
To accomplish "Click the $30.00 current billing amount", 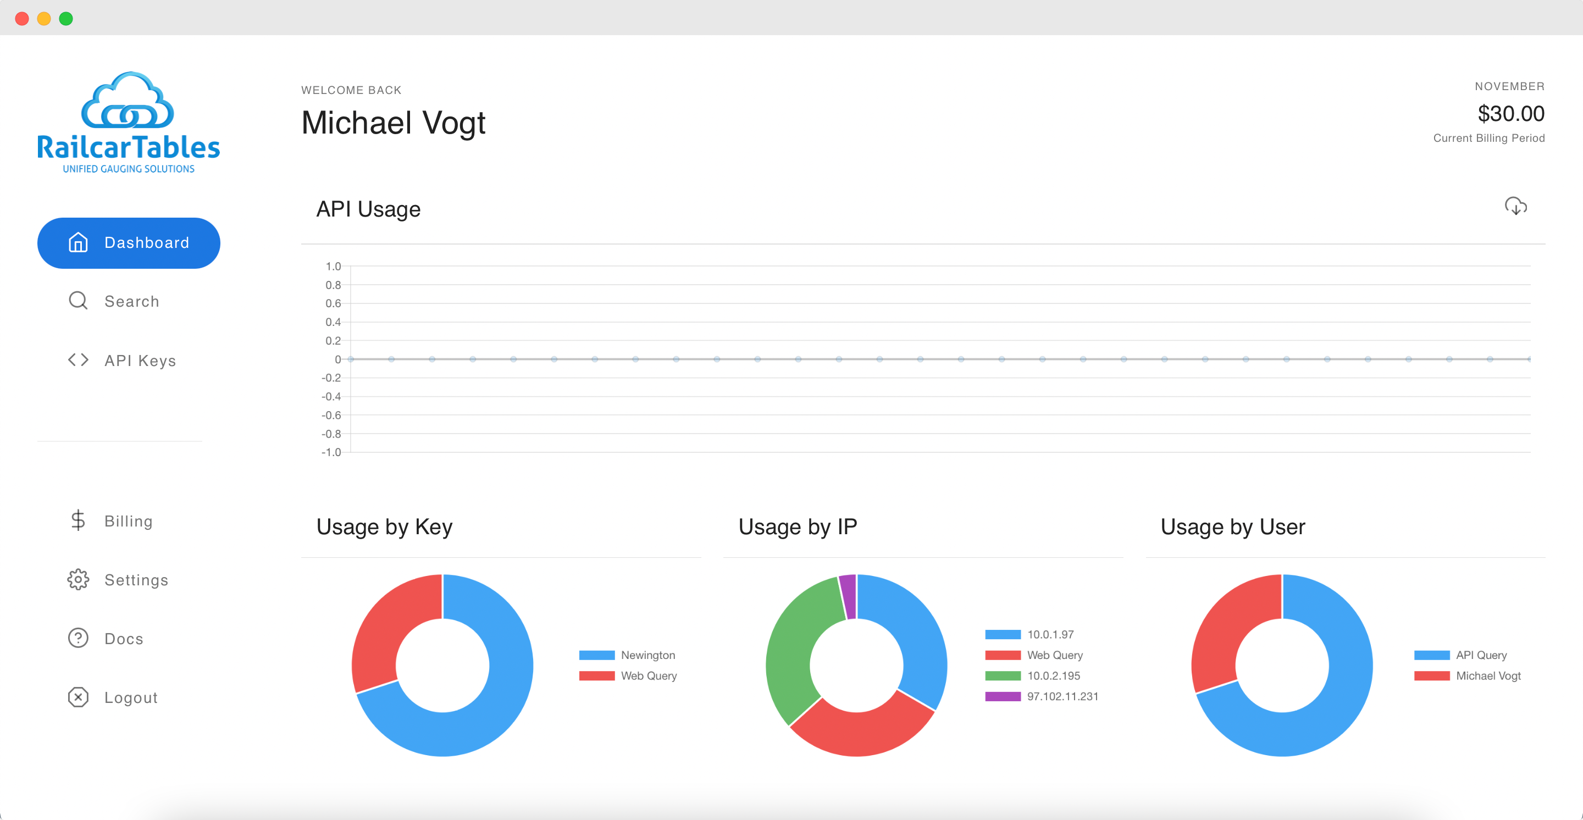I will tap(1510, 114).
